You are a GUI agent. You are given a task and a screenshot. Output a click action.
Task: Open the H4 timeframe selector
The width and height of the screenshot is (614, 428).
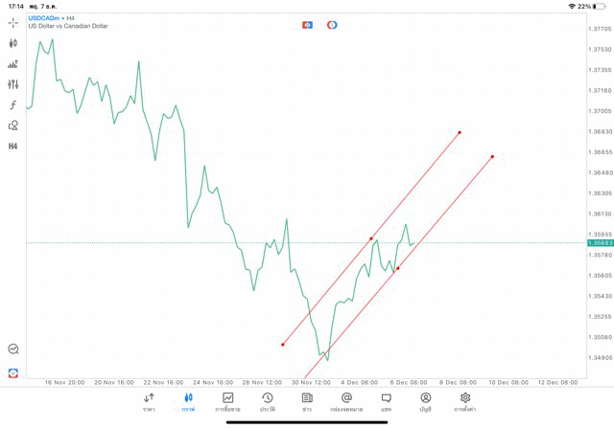13,146
